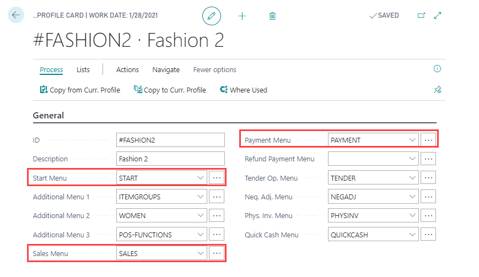
Task: Click the plus icon to add new
Action: (x=242, y=16)
